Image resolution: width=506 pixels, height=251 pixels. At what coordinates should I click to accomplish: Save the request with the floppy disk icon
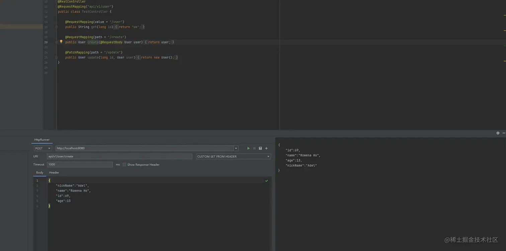coord(260,148)
